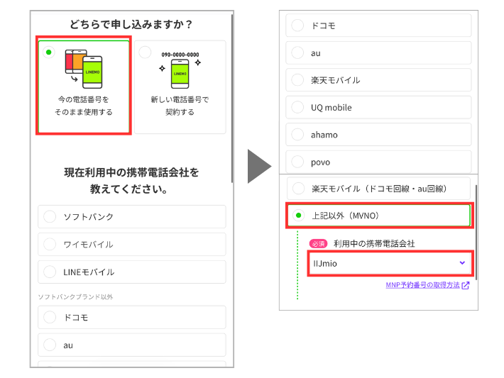Click the 現在利用中の携帯電話会社を教えてください heading
The width and height of the screenshot is (504, 378).
click(131, 181)
